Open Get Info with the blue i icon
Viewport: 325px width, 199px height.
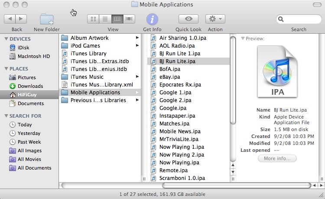coord(152,19)
